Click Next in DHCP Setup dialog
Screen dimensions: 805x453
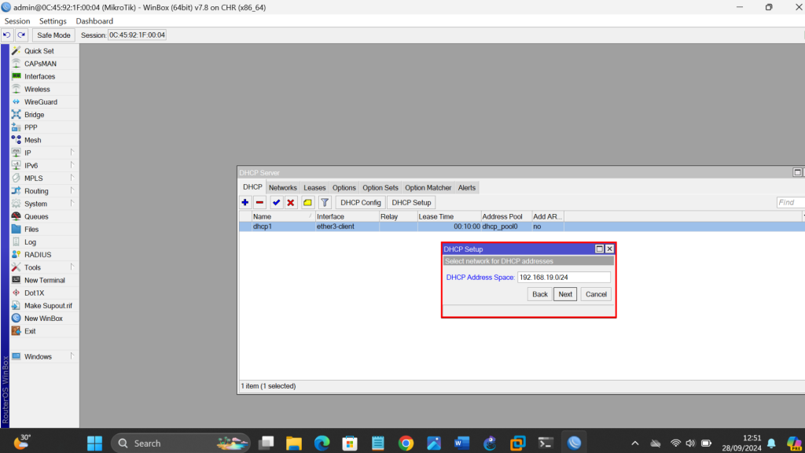pos(565,294)
